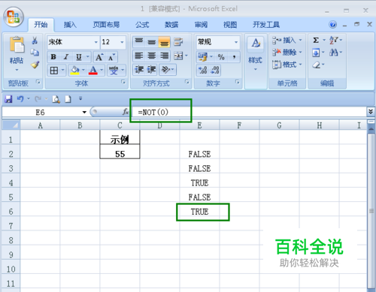Apply cell borders icon
Viewport: 376px width, 292px height.
[x=54, y=71]
